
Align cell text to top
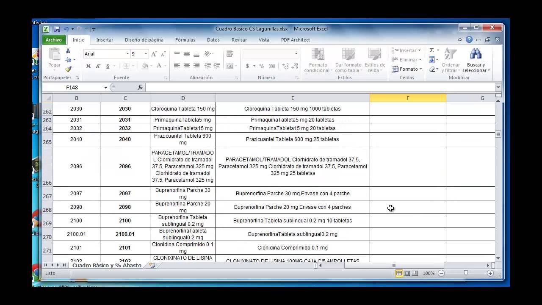pyautogui.click(x=177, y=54)
